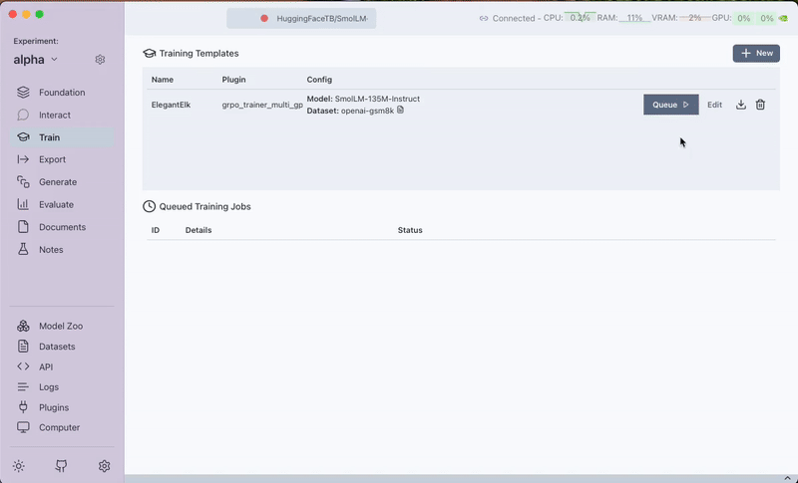Image resolution: width=798 pixels, height=483 pixels.
Task: Open Model Zoo
Action: coord(61,327)
